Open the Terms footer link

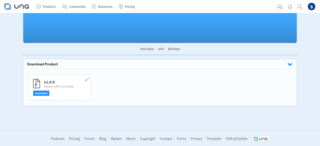[x=182, y=139]
